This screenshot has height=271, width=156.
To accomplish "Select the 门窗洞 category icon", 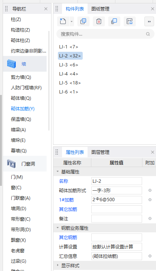I will click(11, 164).
